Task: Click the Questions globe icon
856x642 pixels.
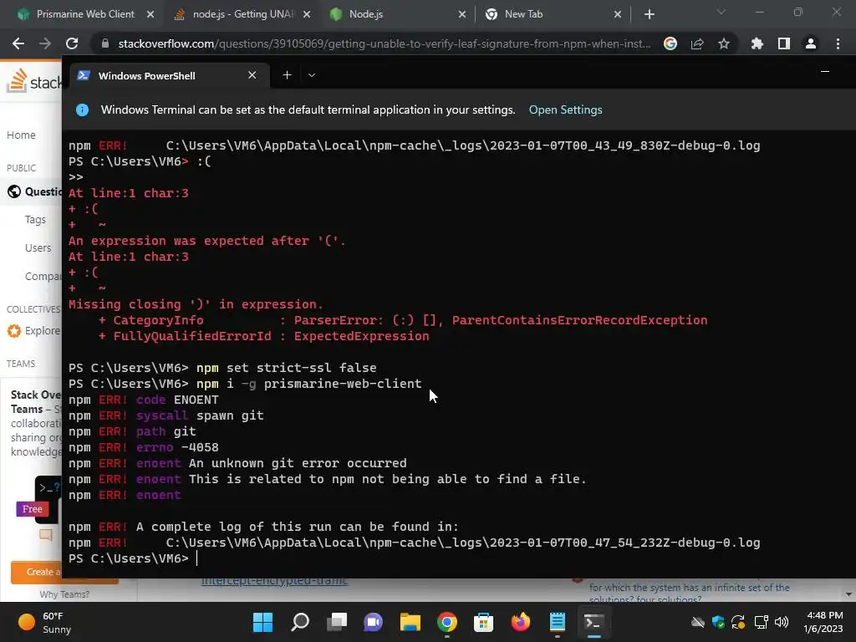Action: click(14, 191)
